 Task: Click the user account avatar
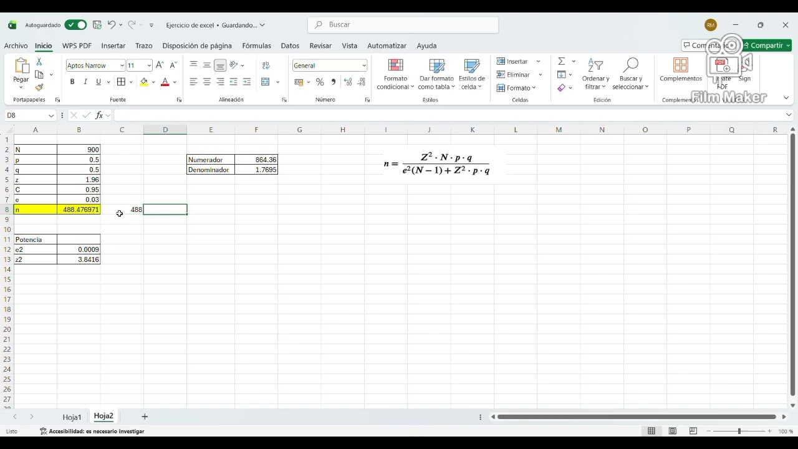(x=711, y=25)
